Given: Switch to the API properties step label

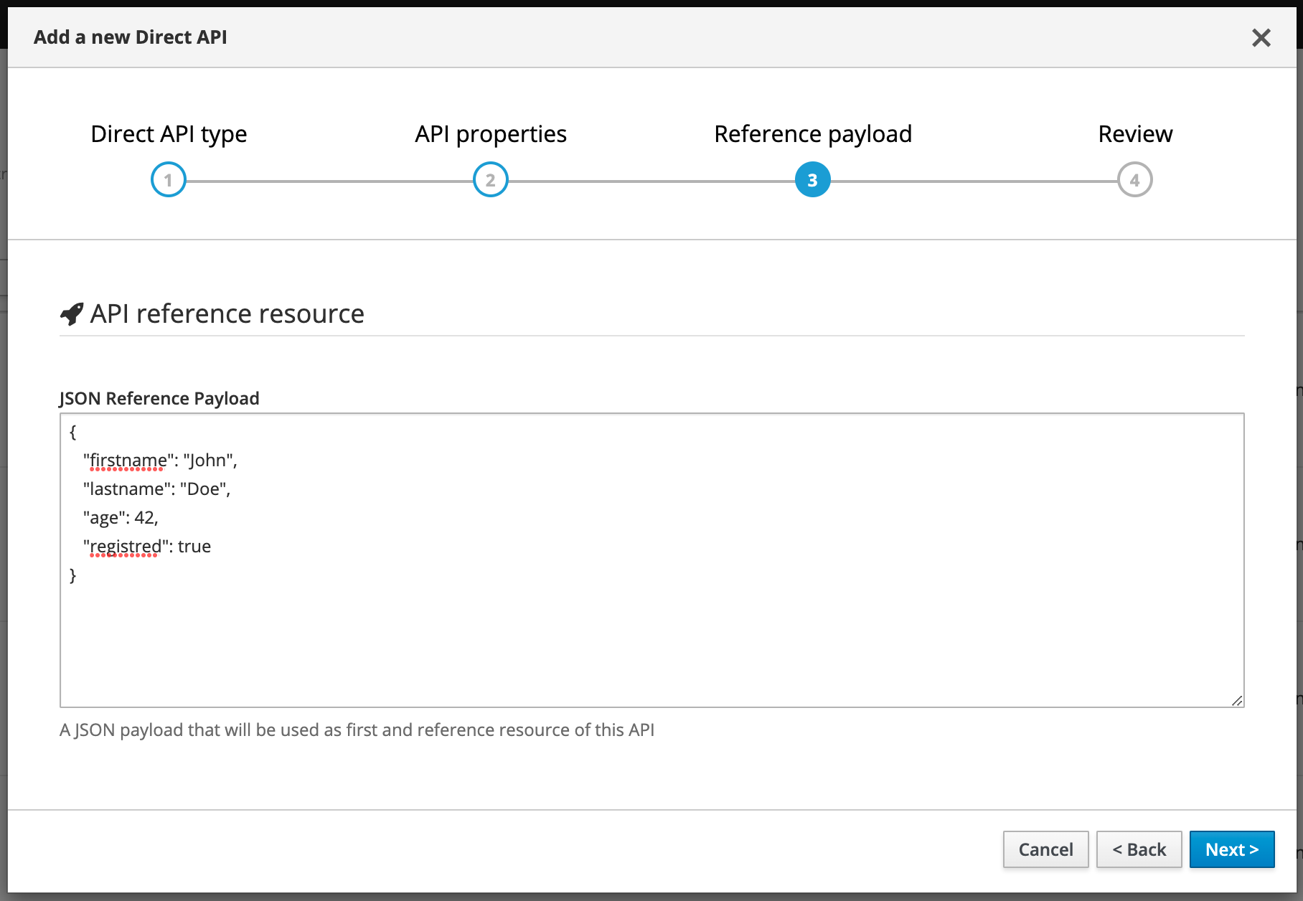Looking at the screenshot, I should click(491, 134).
